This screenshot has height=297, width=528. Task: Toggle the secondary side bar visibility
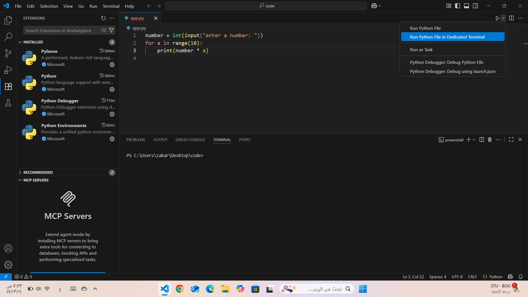click(x=475, y=6)
